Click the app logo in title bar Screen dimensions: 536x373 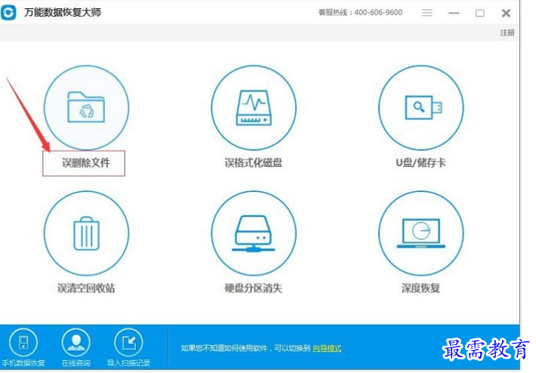click(x=8, y=13)
